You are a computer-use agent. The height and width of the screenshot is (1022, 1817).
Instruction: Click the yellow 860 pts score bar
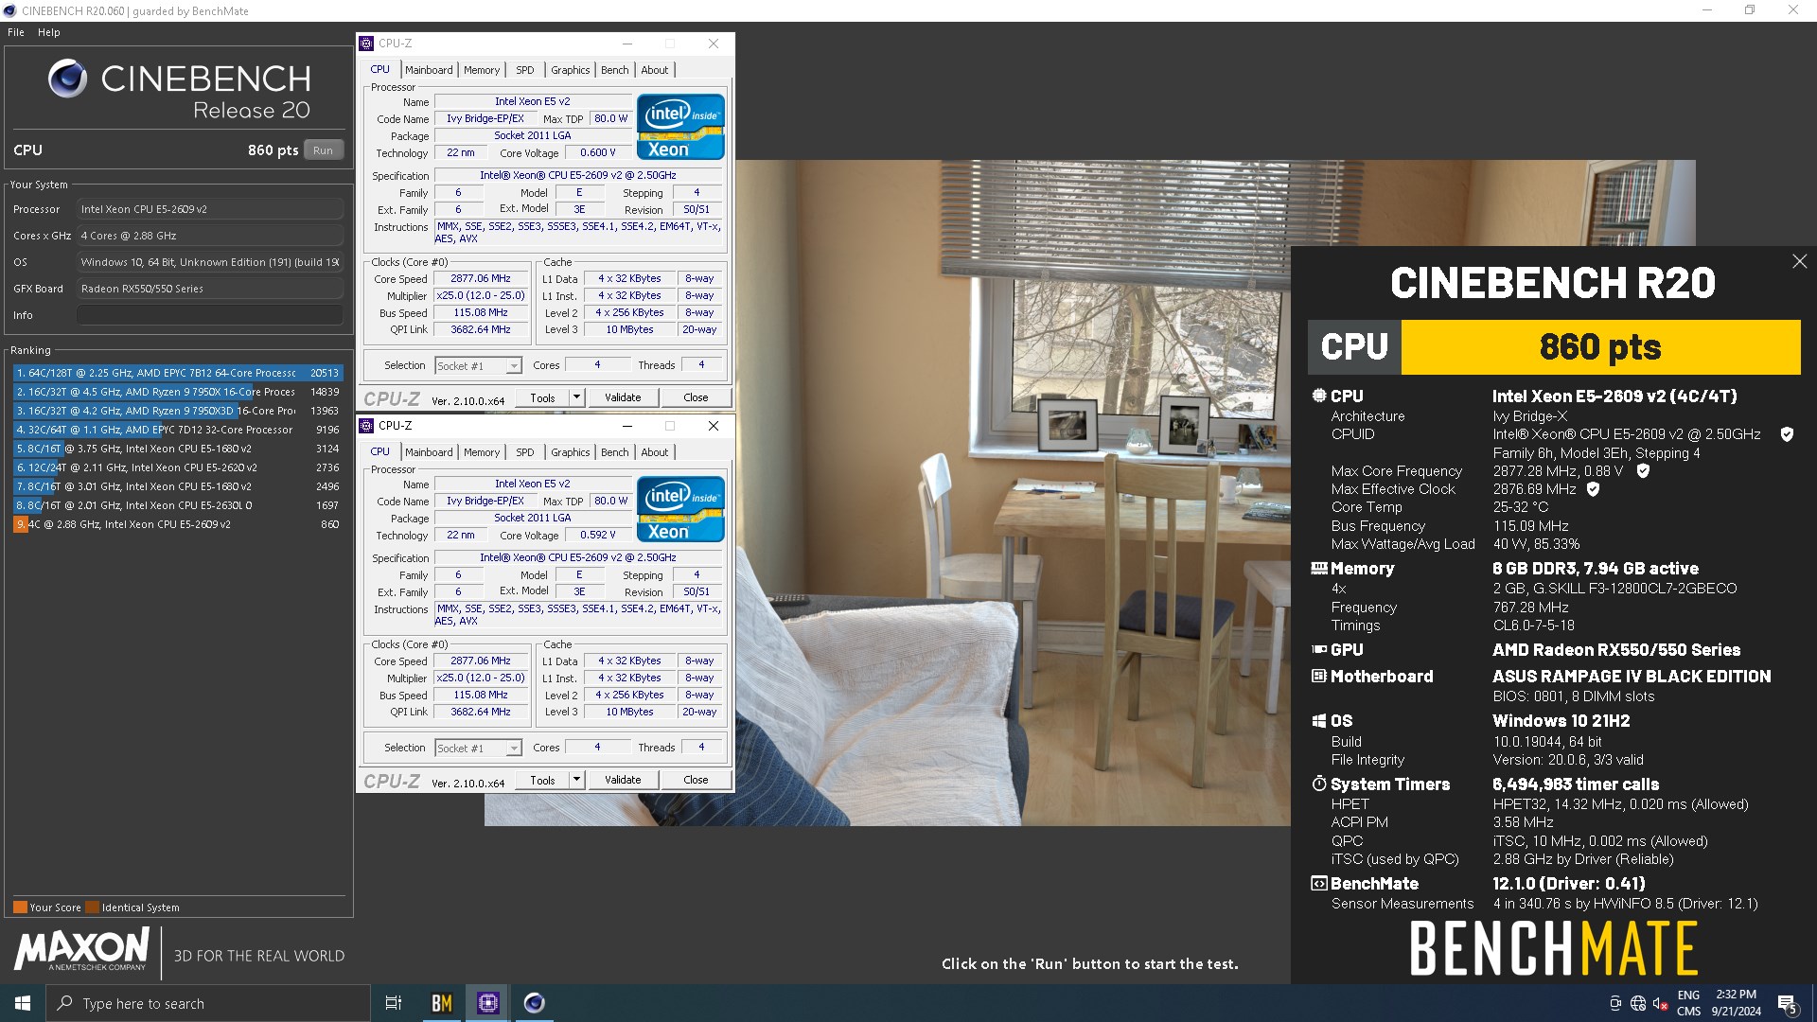point(1600,347)
